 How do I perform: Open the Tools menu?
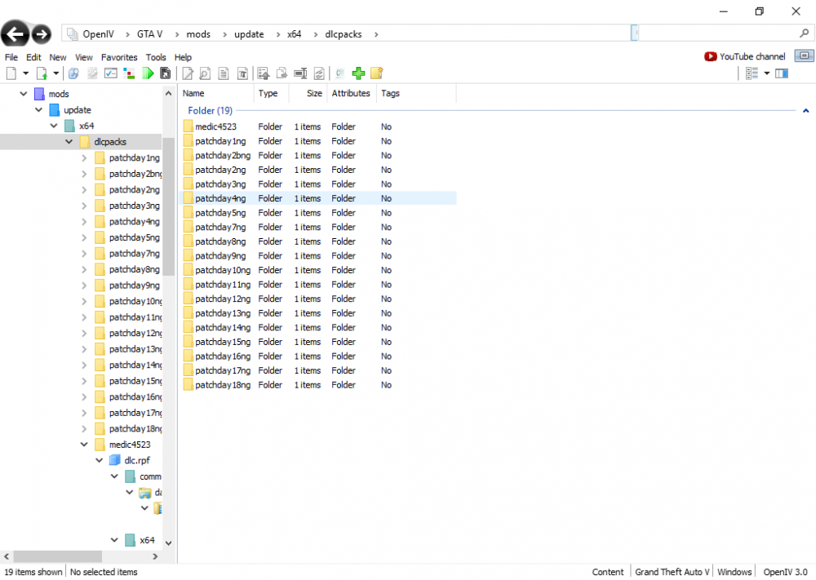point(156,57)
